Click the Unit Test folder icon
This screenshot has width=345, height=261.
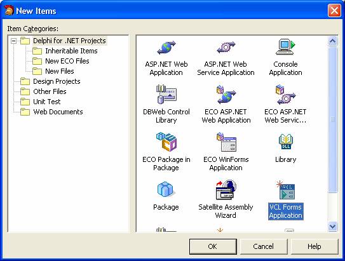pyautogui.click(x=25, y=102)
